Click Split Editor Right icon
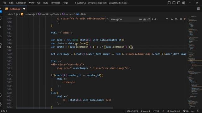 tap(199, 9)
